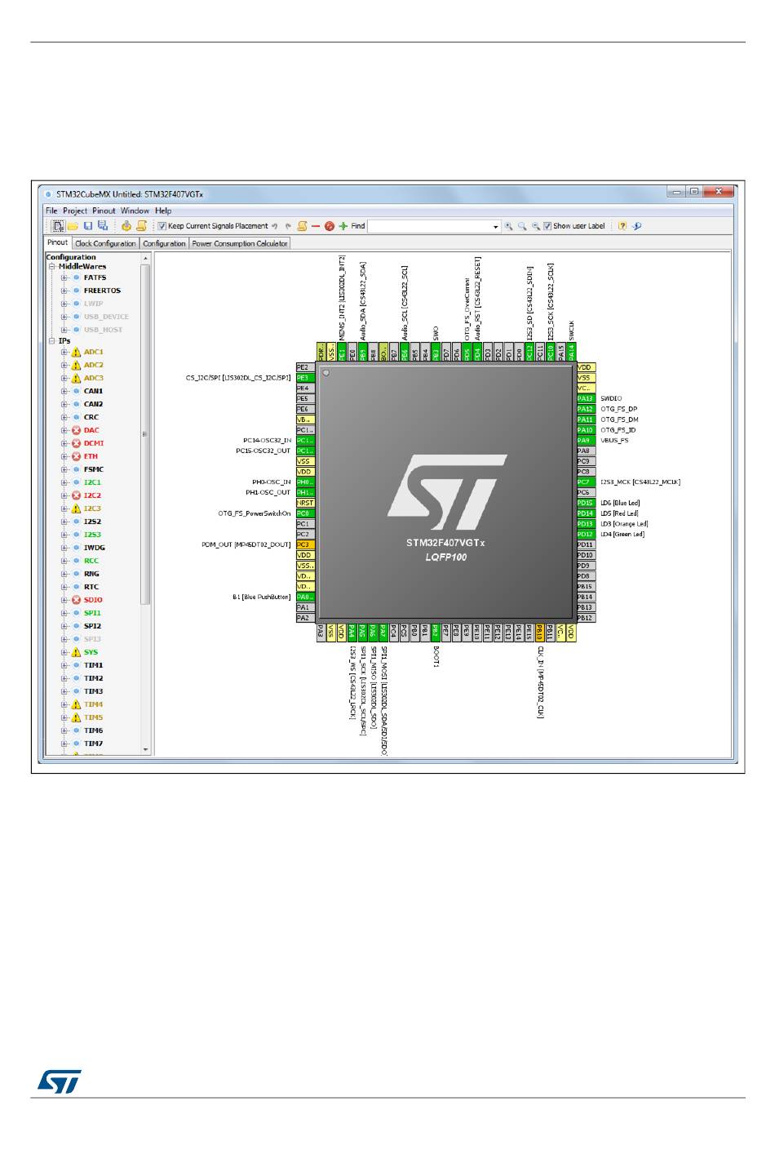Image resolution: width=775 pixels, height=1159 pixels.
Task: Click the yellow Help question-mark icon
Action: click(622, 226)
